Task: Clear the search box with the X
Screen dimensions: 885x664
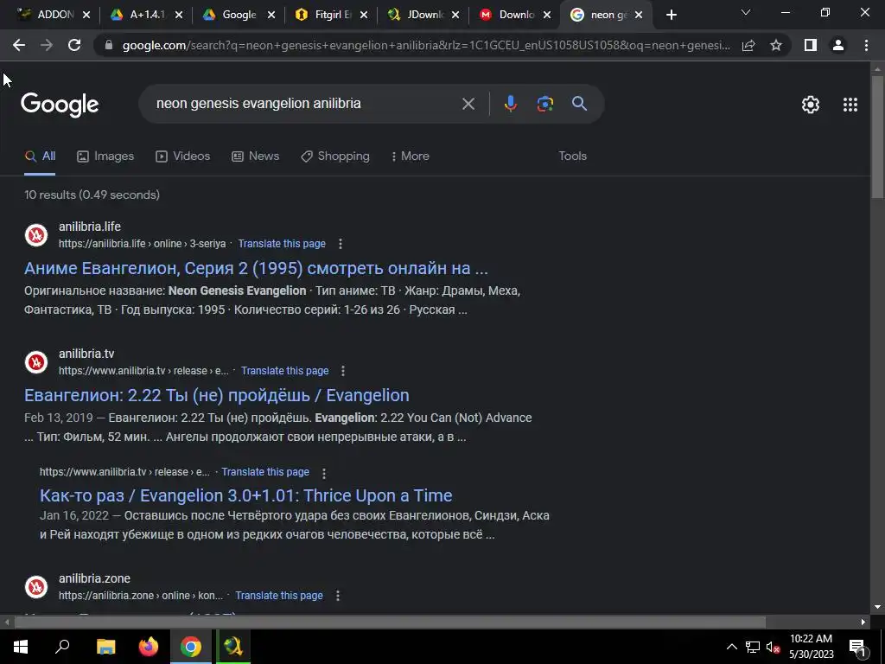Action: coord(468,104)
